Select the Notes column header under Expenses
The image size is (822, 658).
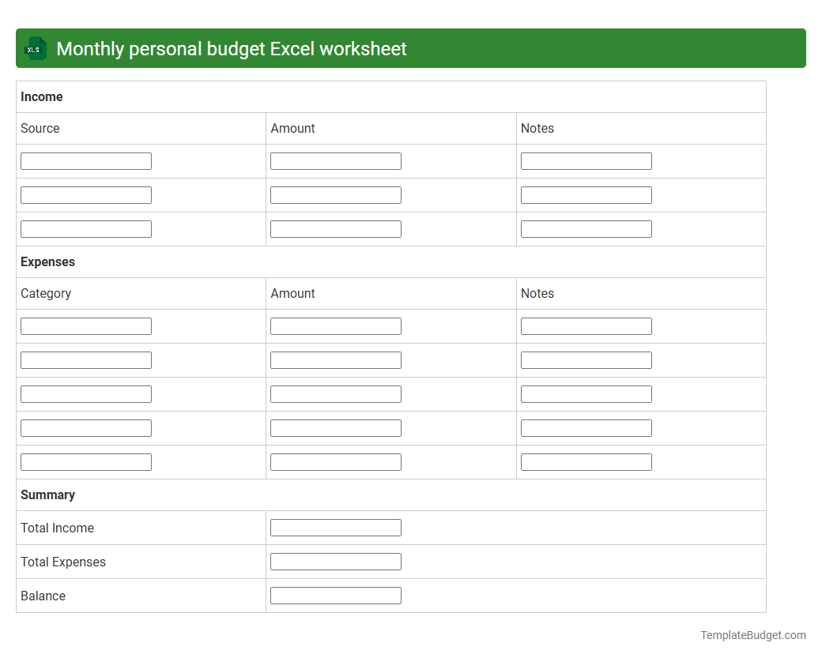(537, 293)
